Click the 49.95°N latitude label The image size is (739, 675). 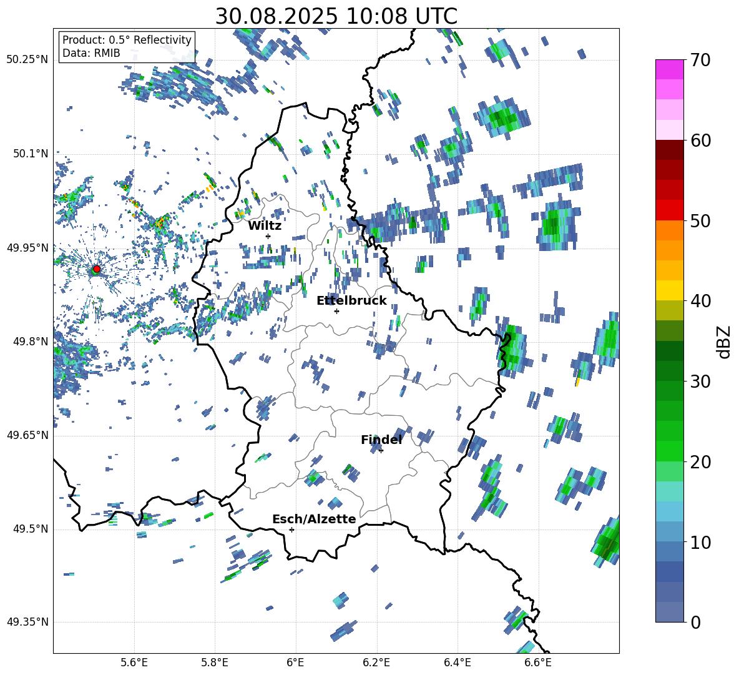[27, 248]
